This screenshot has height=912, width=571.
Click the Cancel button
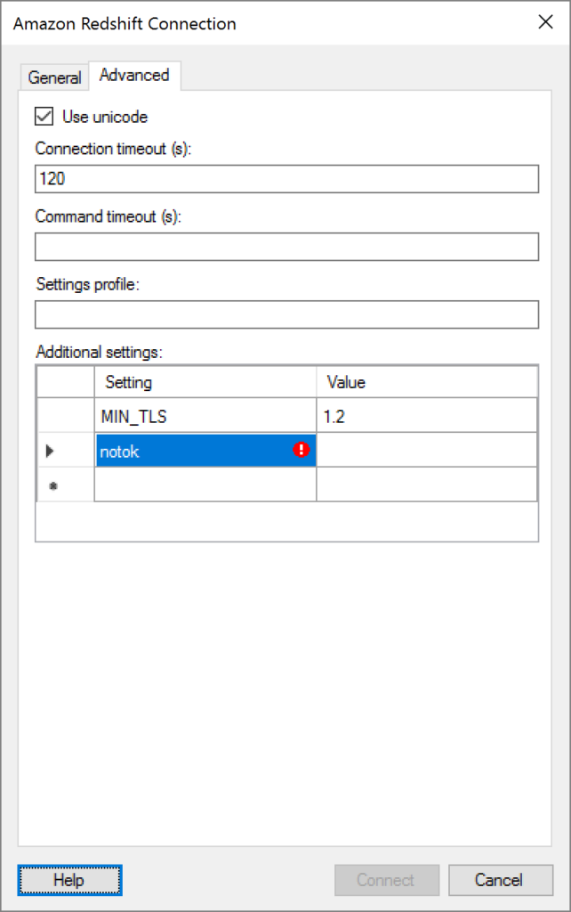click(x=500, y=880)
